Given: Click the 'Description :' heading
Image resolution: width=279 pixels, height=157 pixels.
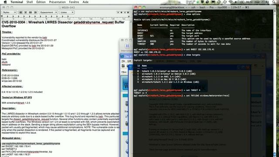Looking at the screenshot, I should [x=9, y=108].
